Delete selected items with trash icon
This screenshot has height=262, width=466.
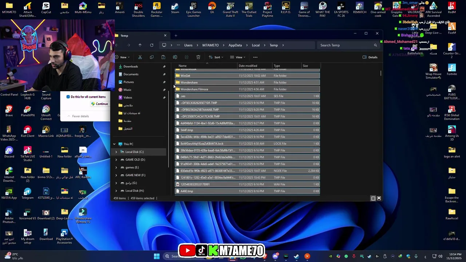pos(198,57)
